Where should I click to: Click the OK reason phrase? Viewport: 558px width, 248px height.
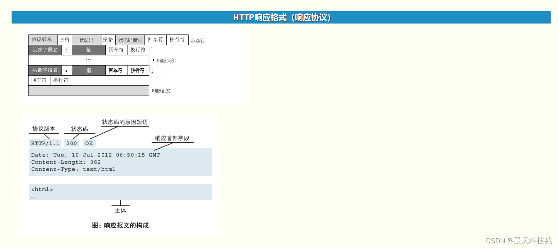pyautogui.click(x=89, y=143)
